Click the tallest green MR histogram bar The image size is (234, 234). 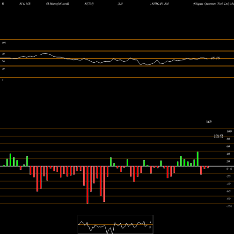point(197,159)
